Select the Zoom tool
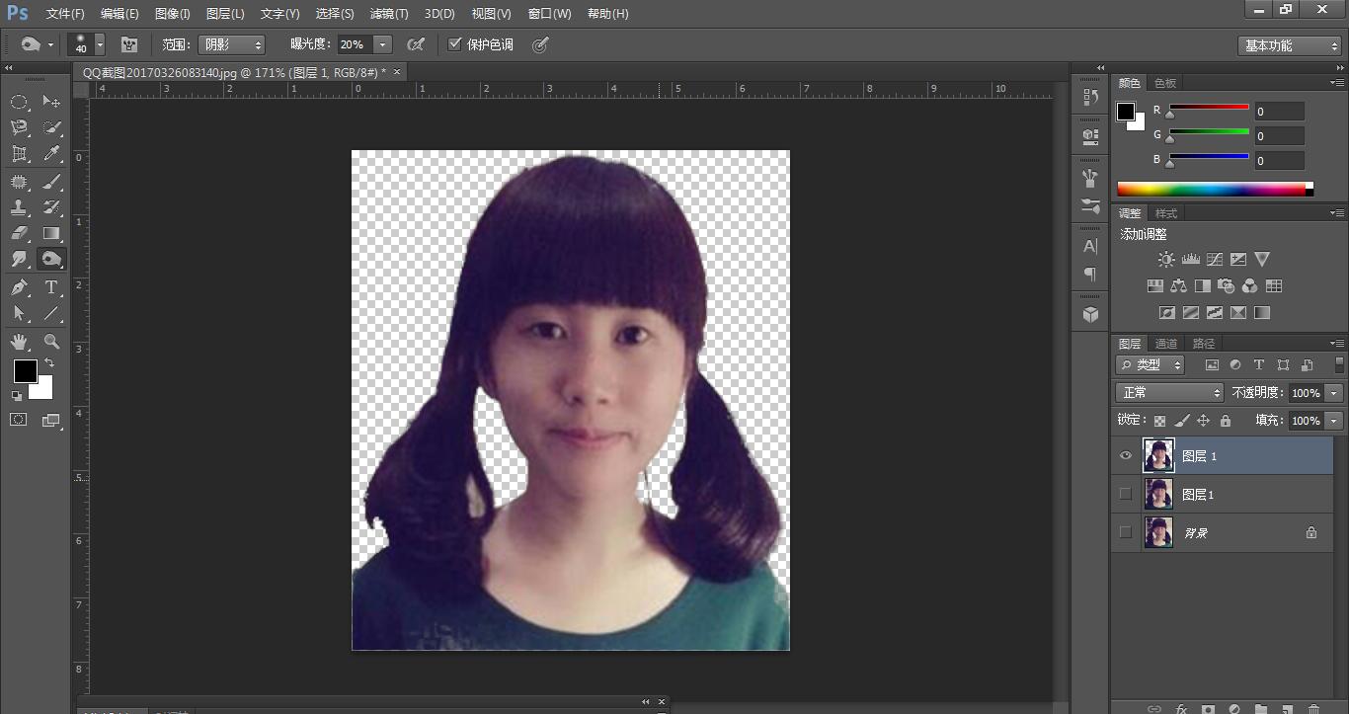Screen dimensions: 1349x714 coord(51,343)
